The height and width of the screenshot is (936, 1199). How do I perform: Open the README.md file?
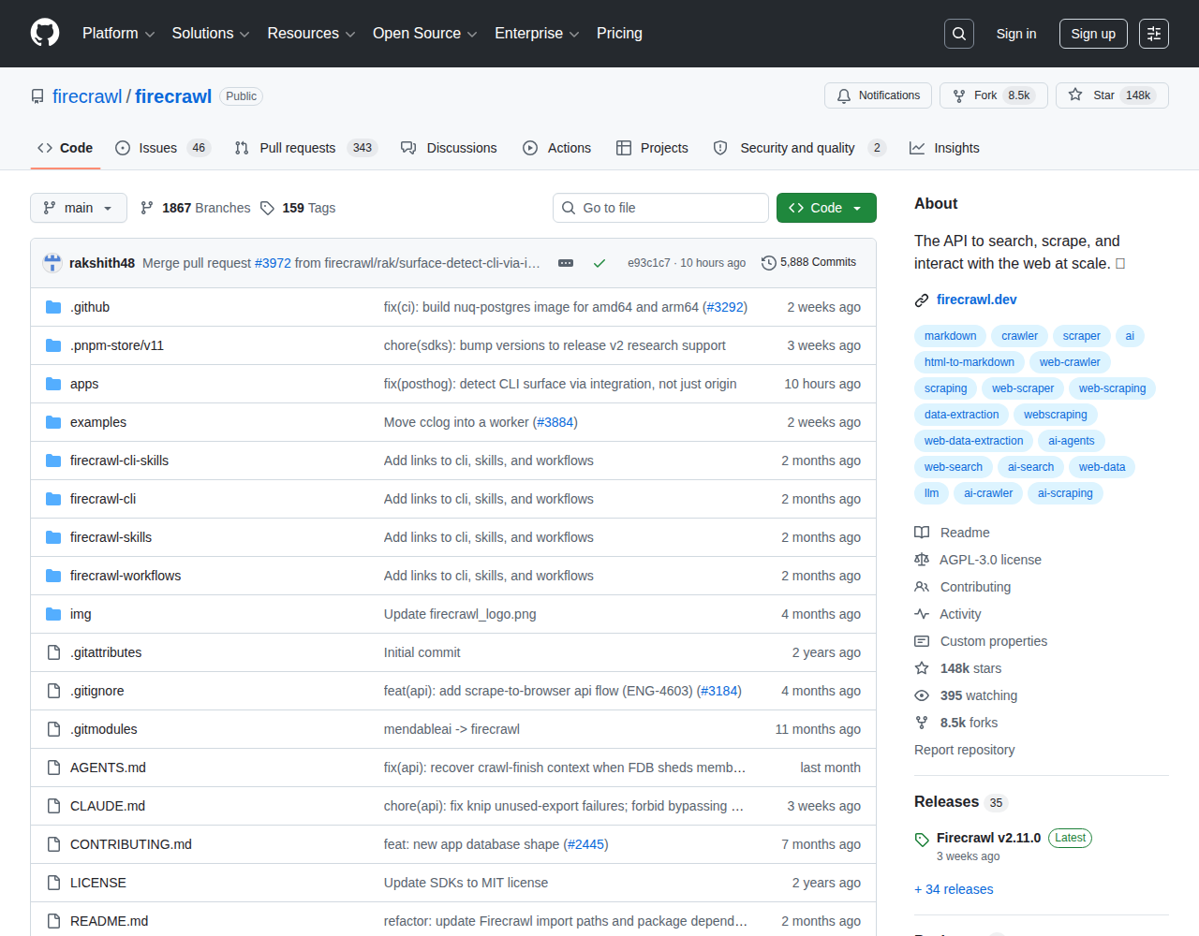click(x=109, y=921)
